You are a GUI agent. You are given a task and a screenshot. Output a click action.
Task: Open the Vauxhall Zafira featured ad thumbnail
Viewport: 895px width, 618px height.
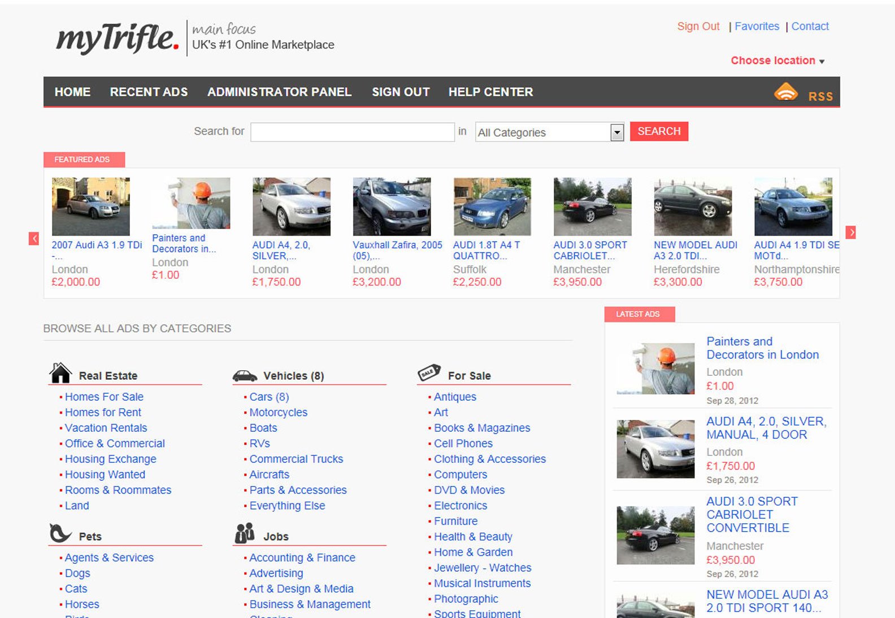392,207
